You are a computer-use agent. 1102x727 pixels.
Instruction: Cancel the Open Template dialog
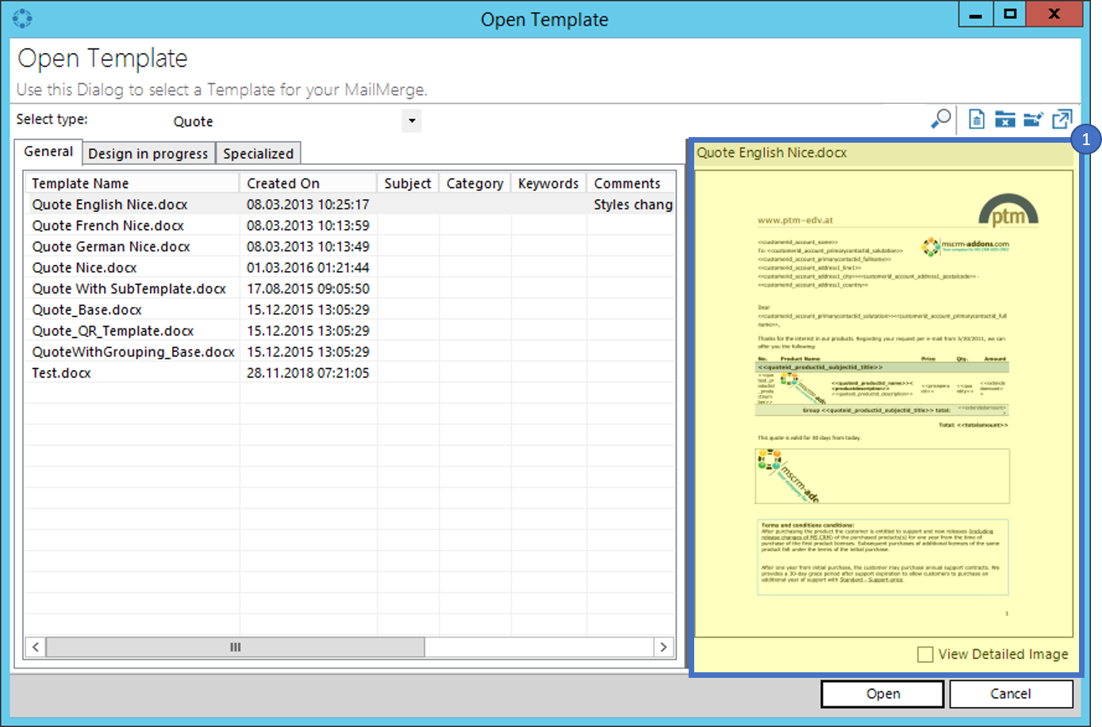[x=1012, y=694]
